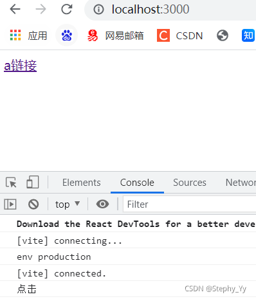Select the '[vite] connected.' log line
Image resolution: width=256 pixels, height=299 pixels.
[128, 273]
